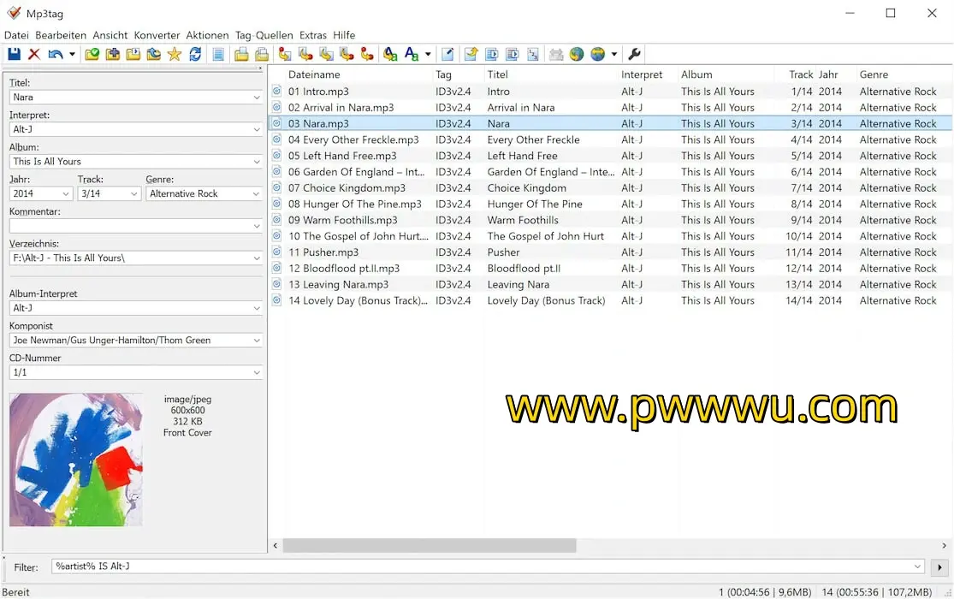Click the horizontal scrollbar under file list
This screenshot has width=954, height=599.
(430, 546)
